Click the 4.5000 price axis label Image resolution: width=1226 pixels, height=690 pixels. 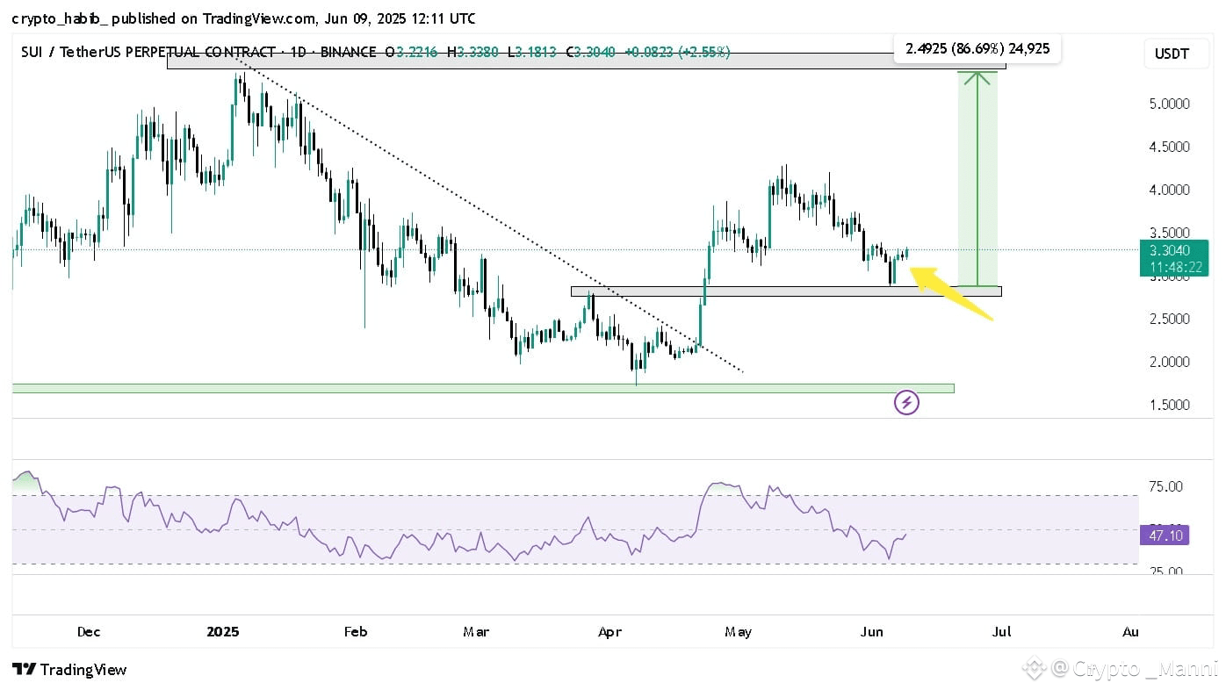click(1169, 147)
